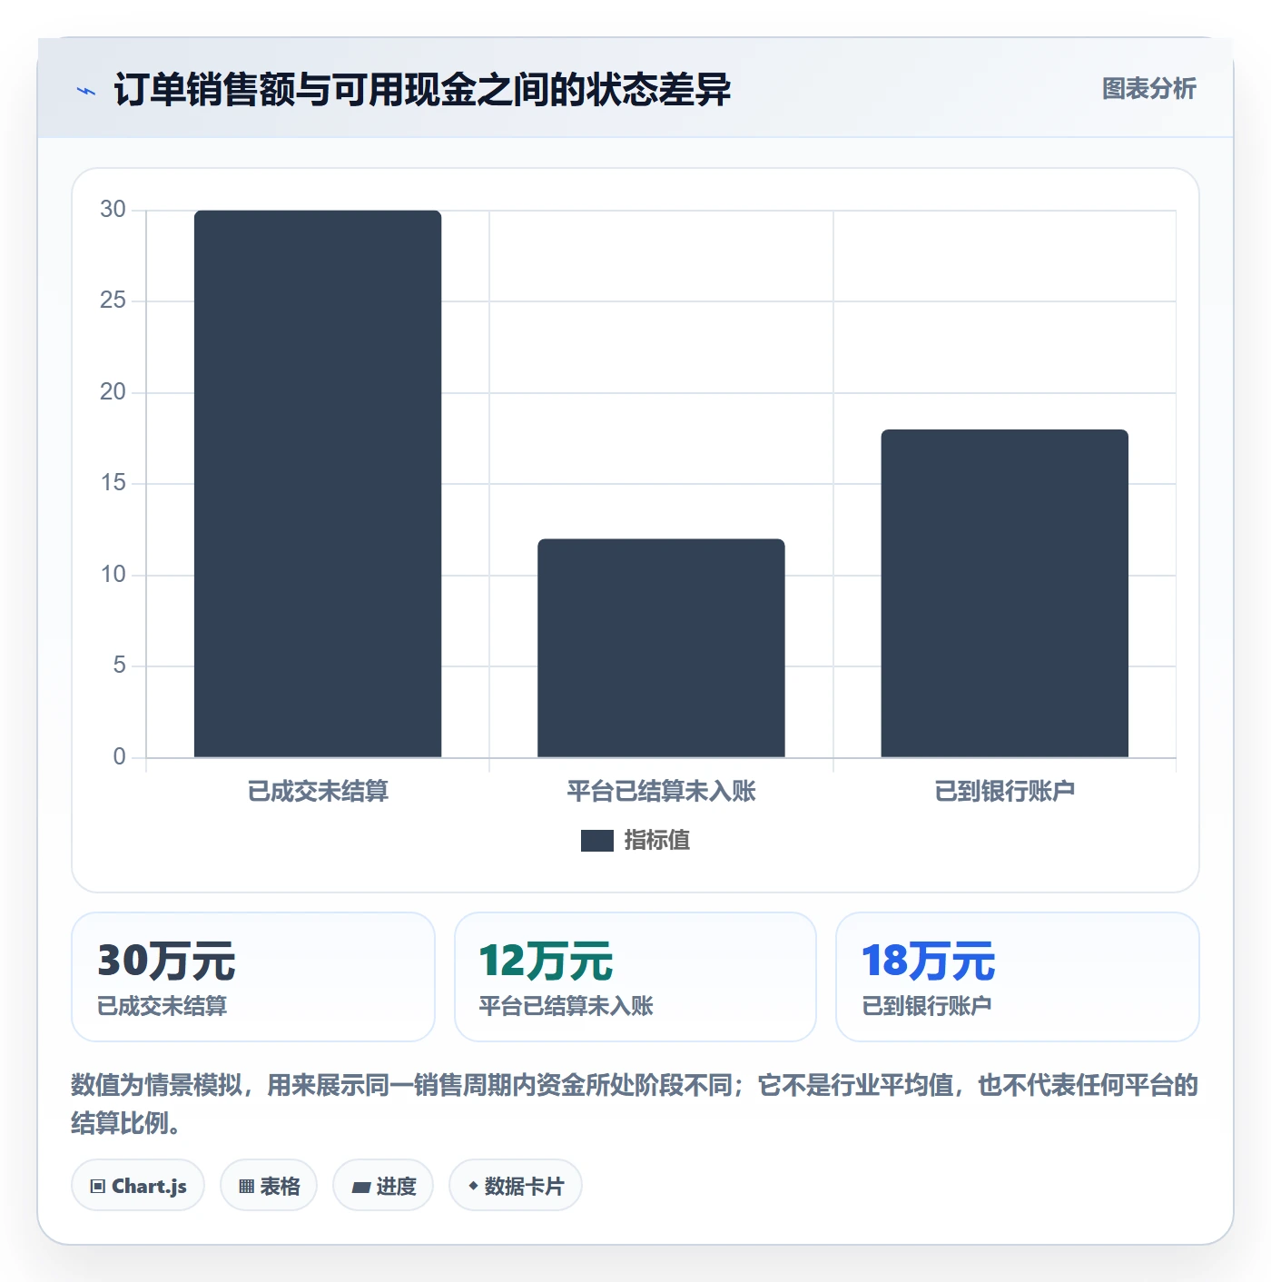Click the y-axis tick label 25
This screenshot has width=1271, height=1282.
click(x=113, y=301)
